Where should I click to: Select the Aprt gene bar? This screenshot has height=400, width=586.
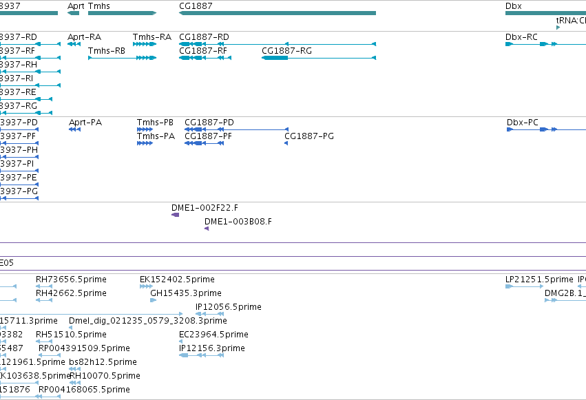pyautogui.click(x=73, y=13)
